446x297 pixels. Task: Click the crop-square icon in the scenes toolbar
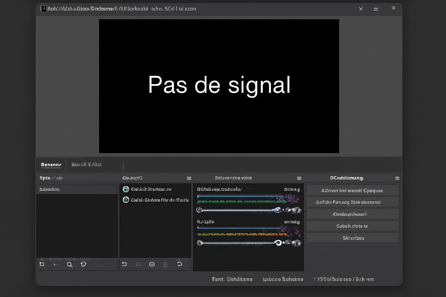pos(42,264)
